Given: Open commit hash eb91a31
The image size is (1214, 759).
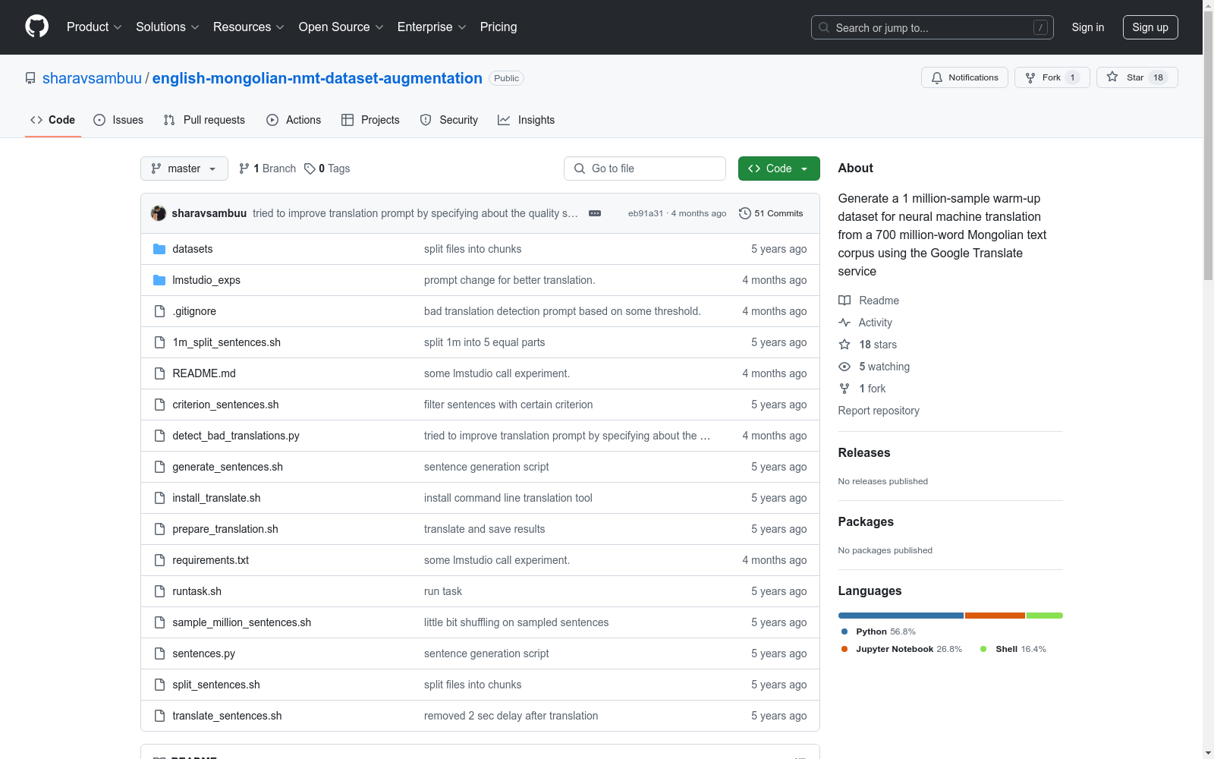Looking at the screenshot, I should 646,213.
